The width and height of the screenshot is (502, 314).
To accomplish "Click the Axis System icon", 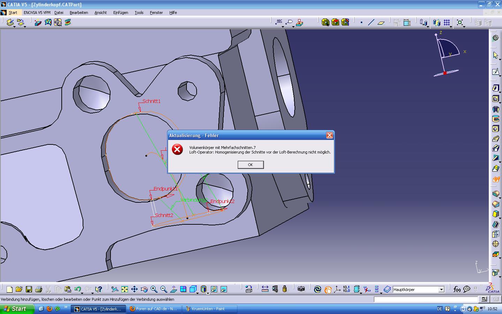I will pos(337,289).
